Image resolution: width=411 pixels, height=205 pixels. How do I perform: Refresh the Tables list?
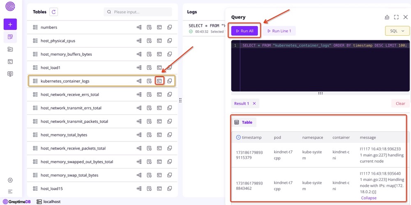(x=53, y=12)
